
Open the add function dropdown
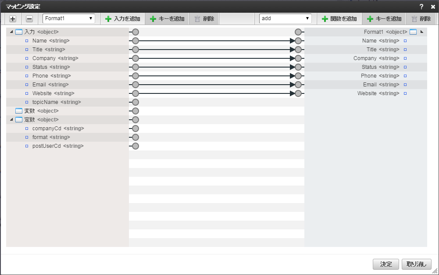[x=285, y=18]
